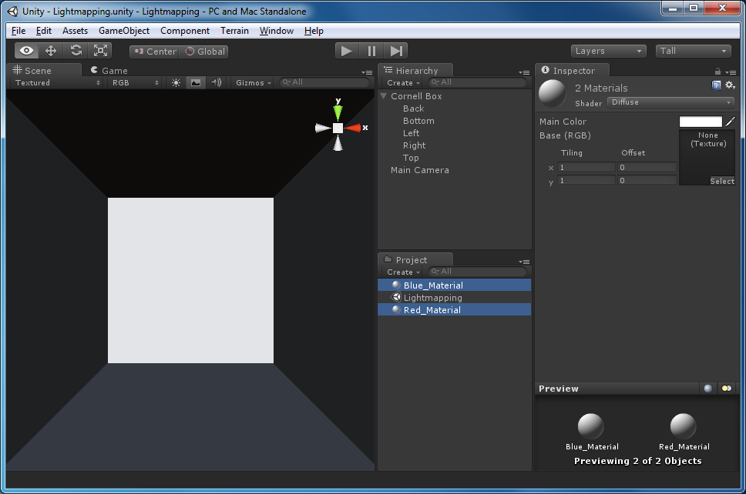Select the Hand (view) tool
This screenshot has height=494, width=746.
[27, 51]
